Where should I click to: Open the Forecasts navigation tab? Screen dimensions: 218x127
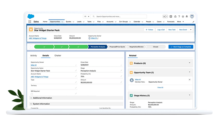171,22
